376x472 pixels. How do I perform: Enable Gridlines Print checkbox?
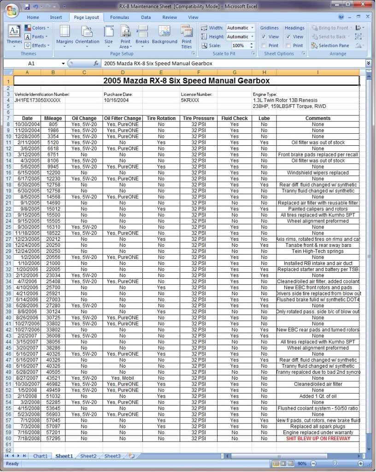click(x=264, y=45)
